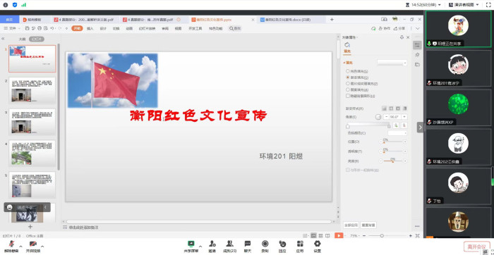Screen dimensions: 494x255
Task: Click the search magnifier in the ribbon
Action: coord(231,28)
